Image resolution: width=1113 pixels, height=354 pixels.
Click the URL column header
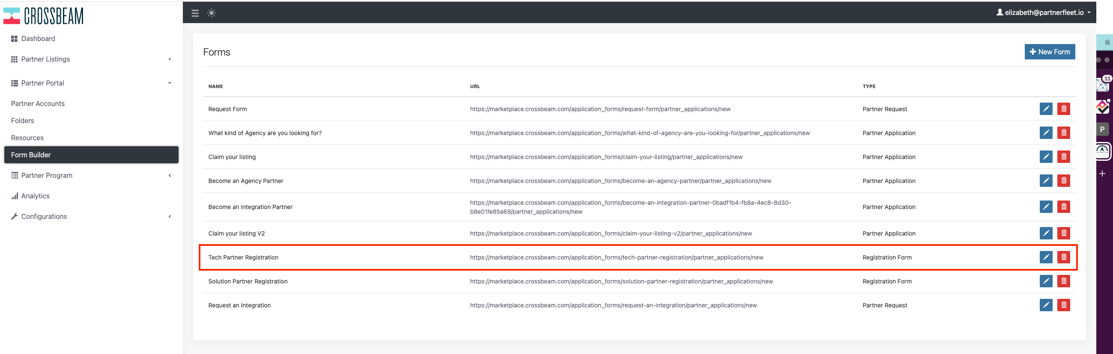click(x=475, y=86)
